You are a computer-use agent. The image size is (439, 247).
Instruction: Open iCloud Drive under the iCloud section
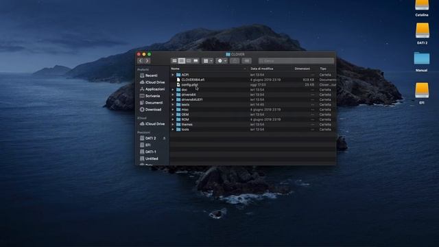(x=152, y=123)
